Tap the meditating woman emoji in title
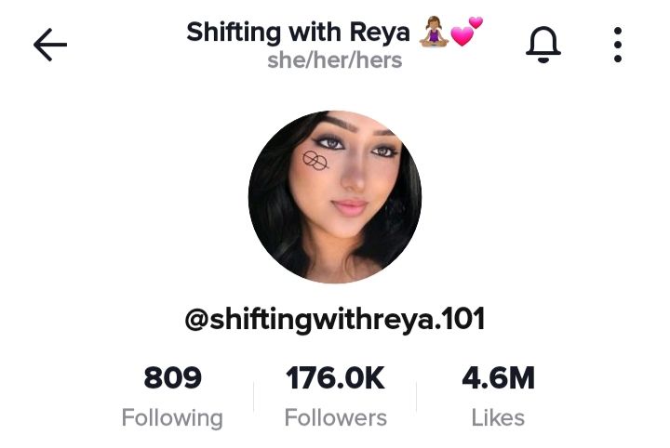Screen dimensions: 670x448 (x=434, y=32)
